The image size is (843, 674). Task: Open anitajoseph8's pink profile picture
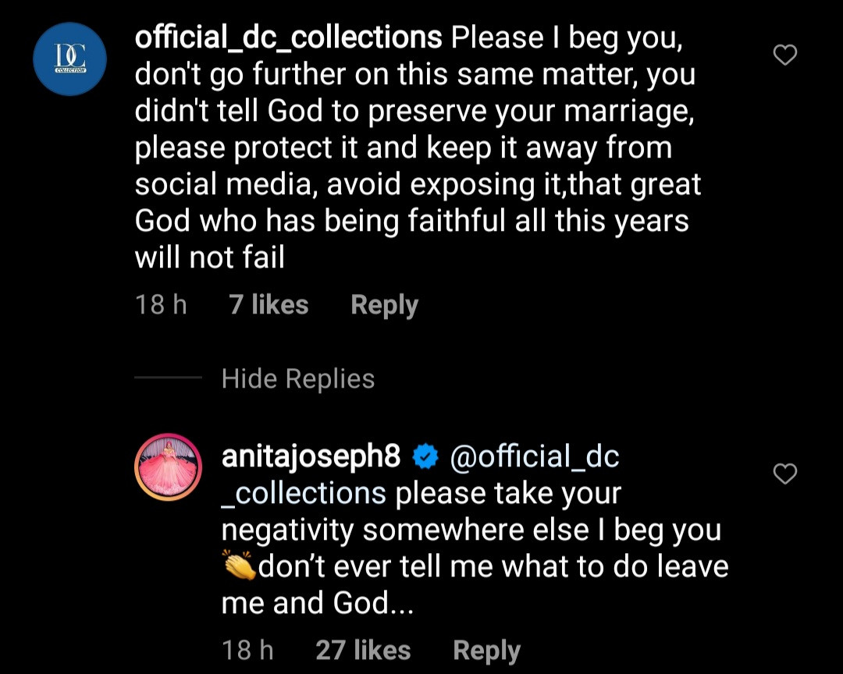(x=169, y=467)
